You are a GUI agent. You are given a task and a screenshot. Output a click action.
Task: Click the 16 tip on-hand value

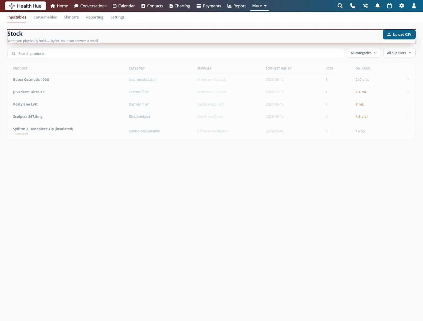tap(360, 131)
